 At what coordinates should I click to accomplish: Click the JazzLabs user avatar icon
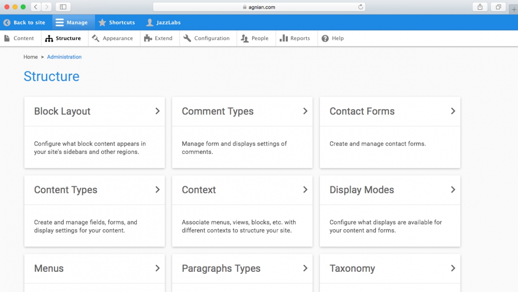[x=150, y=22]
